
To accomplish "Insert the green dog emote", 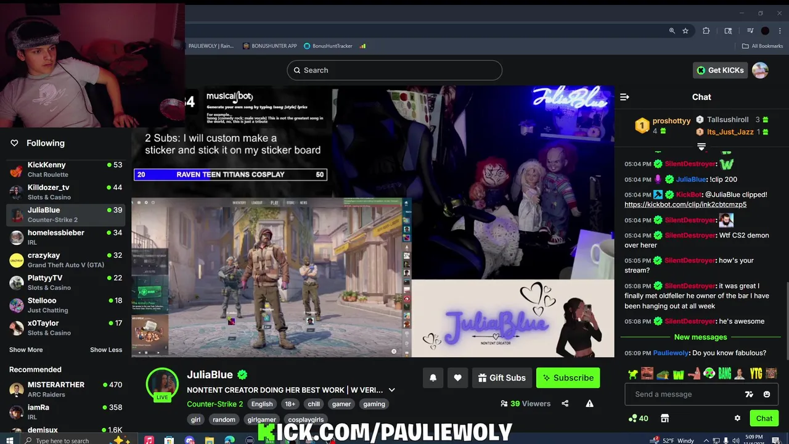I will [632, 373].
